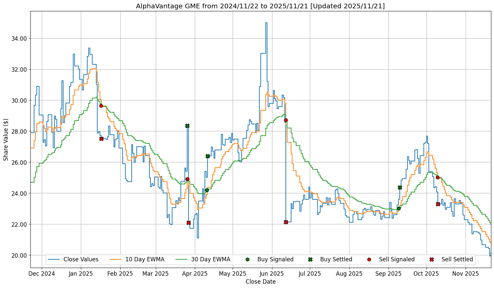
Task: Click the Sell Settled legend label
Action: coord(457,259)
